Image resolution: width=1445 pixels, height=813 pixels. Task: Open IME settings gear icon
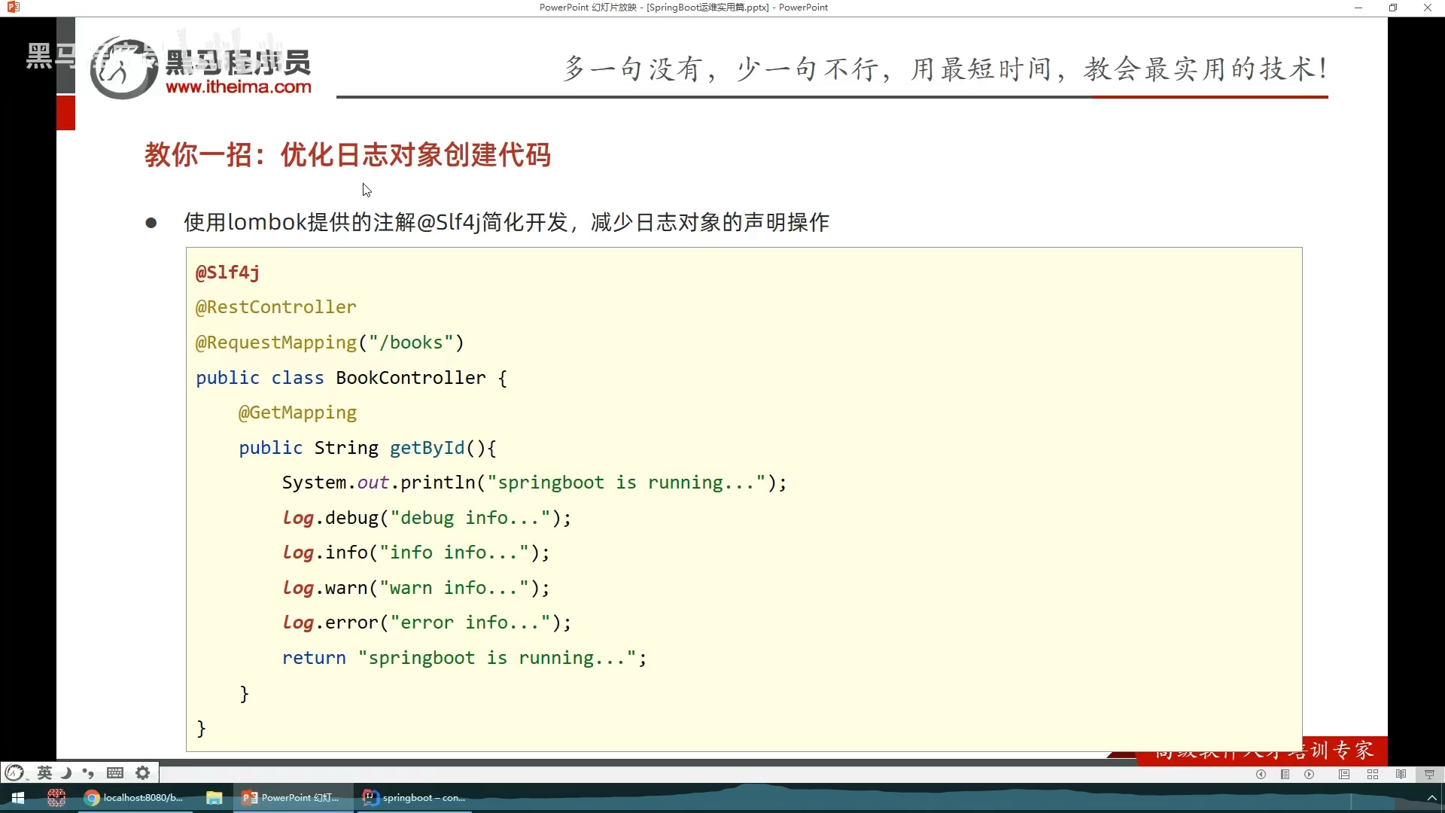click(142, 773)
